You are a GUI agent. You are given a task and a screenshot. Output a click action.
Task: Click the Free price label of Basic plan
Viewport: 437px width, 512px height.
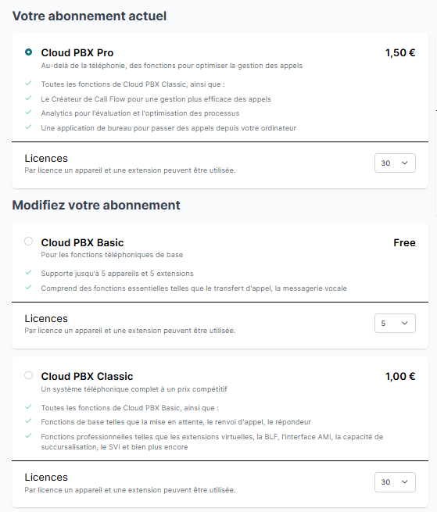tap(404, 242)
